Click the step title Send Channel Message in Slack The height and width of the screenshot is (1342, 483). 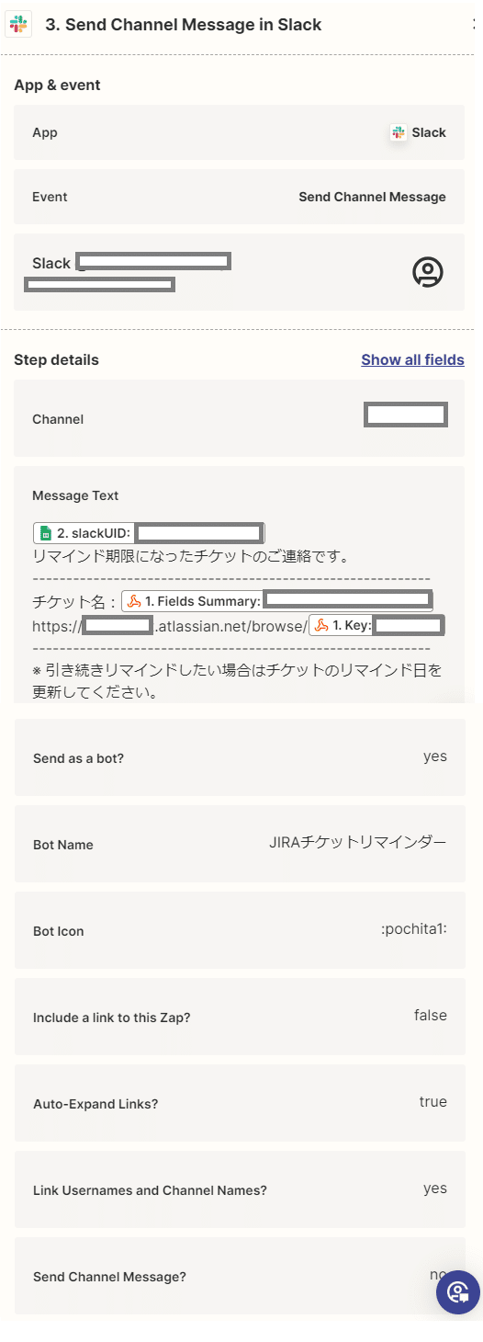[x=184, y=25]
